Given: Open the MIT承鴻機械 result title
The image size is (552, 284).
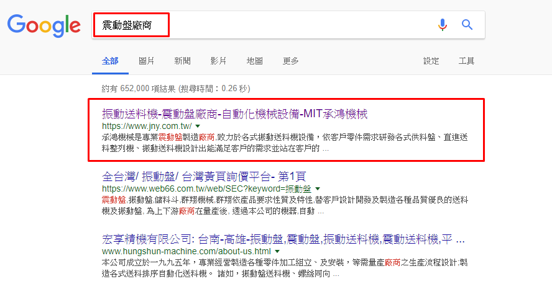Looking at the screenshot, I should [x=235, y=114].
